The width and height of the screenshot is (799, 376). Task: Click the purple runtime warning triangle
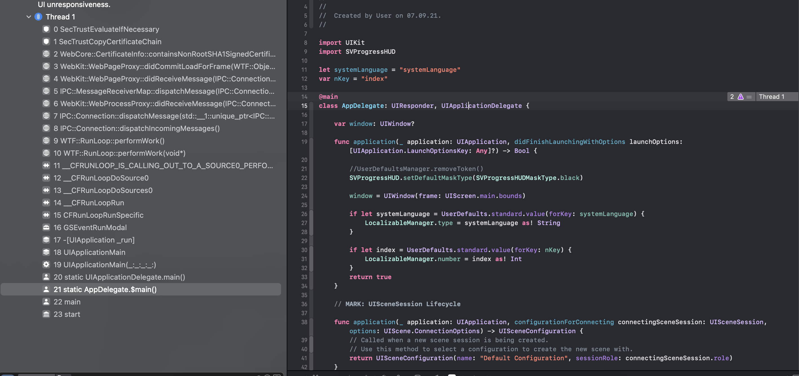[740, 97]
